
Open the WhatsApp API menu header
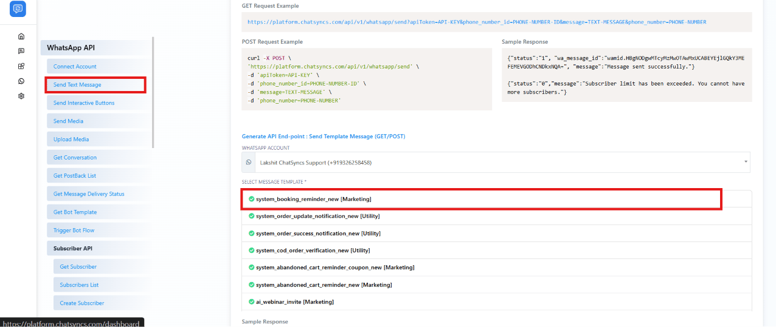point(95,48)
